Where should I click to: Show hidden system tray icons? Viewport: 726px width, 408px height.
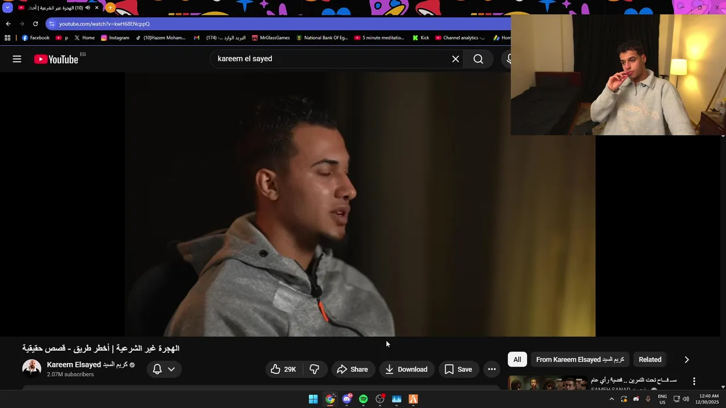coord(611,399)
